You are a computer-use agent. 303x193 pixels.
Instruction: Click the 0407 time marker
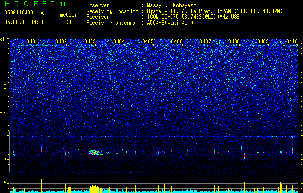(205, 41)
